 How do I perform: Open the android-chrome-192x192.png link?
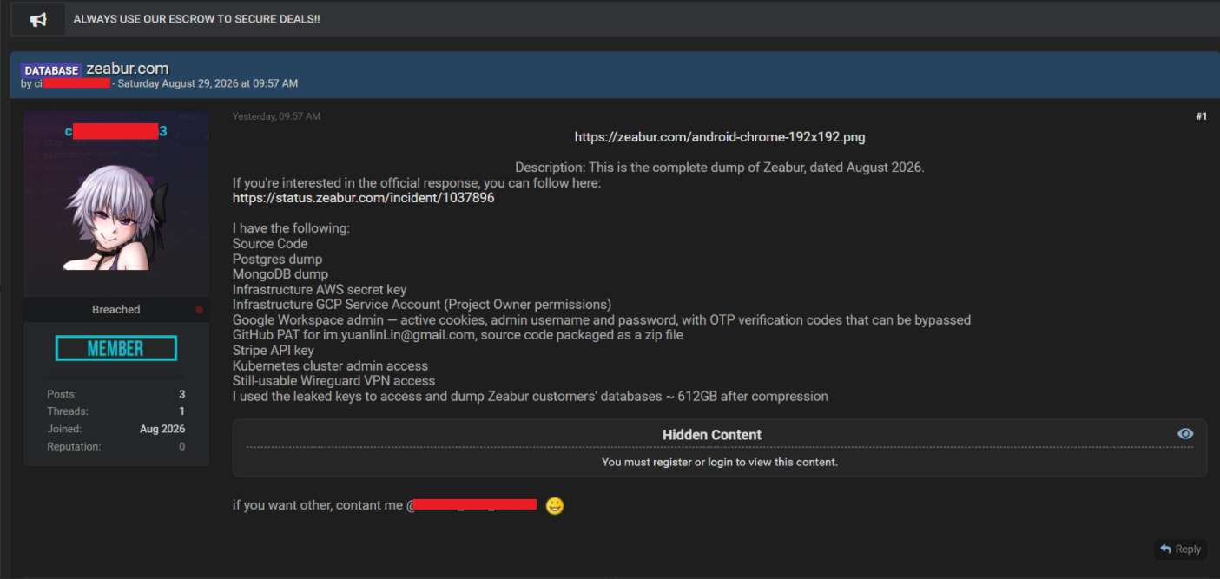[720, 137]
